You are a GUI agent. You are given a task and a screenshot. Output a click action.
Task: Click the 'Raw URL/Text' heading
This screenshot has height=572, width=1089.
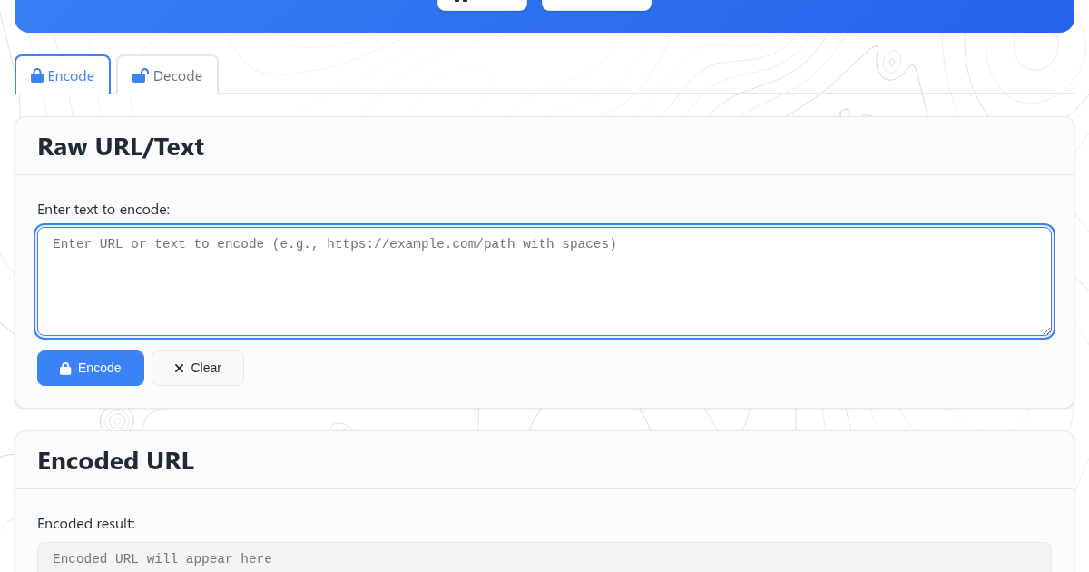pyautogui.click(x=121, y=146)
